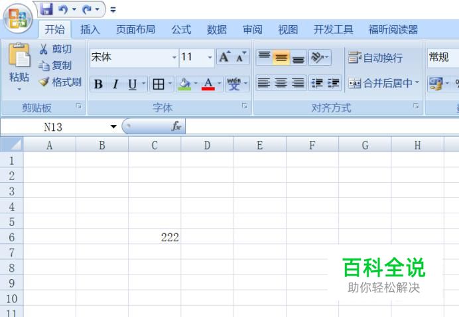
Task: Open the 对齐方式 dialog launcher
Action: [x=416, y=106]
